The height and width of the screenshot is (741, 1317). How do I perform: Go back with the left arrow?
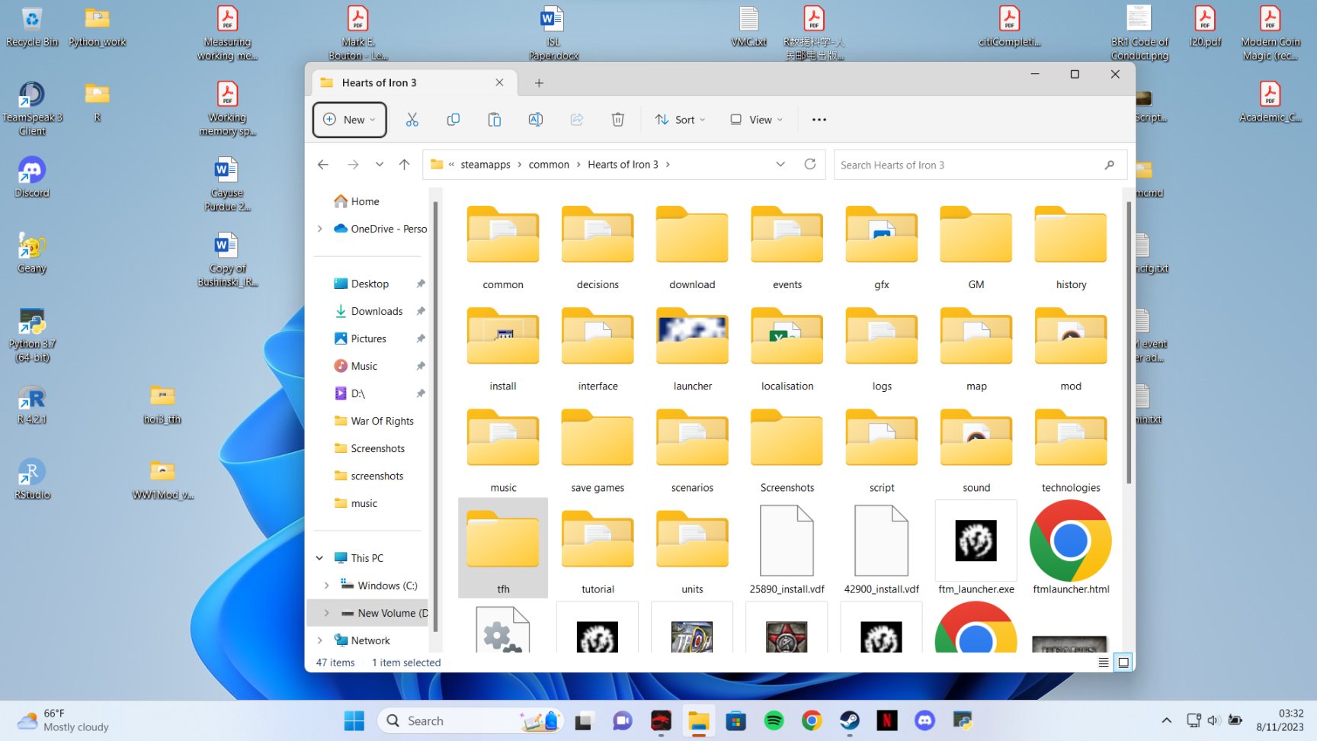tap(323, 165)
